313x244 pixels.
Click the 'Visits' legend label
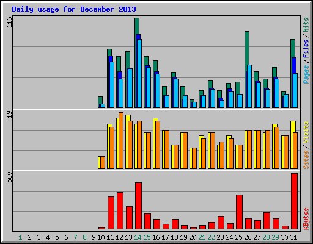coord(306,132)
